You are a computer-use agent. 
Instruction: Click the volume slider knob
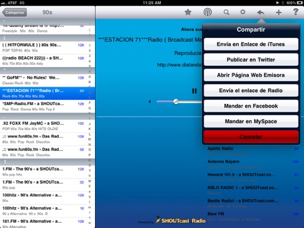pyautogui.click(x=176, y=101)
